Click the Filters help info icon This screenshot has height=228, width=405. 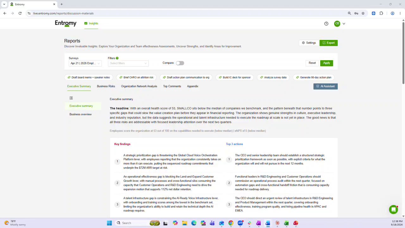point(117,58)
